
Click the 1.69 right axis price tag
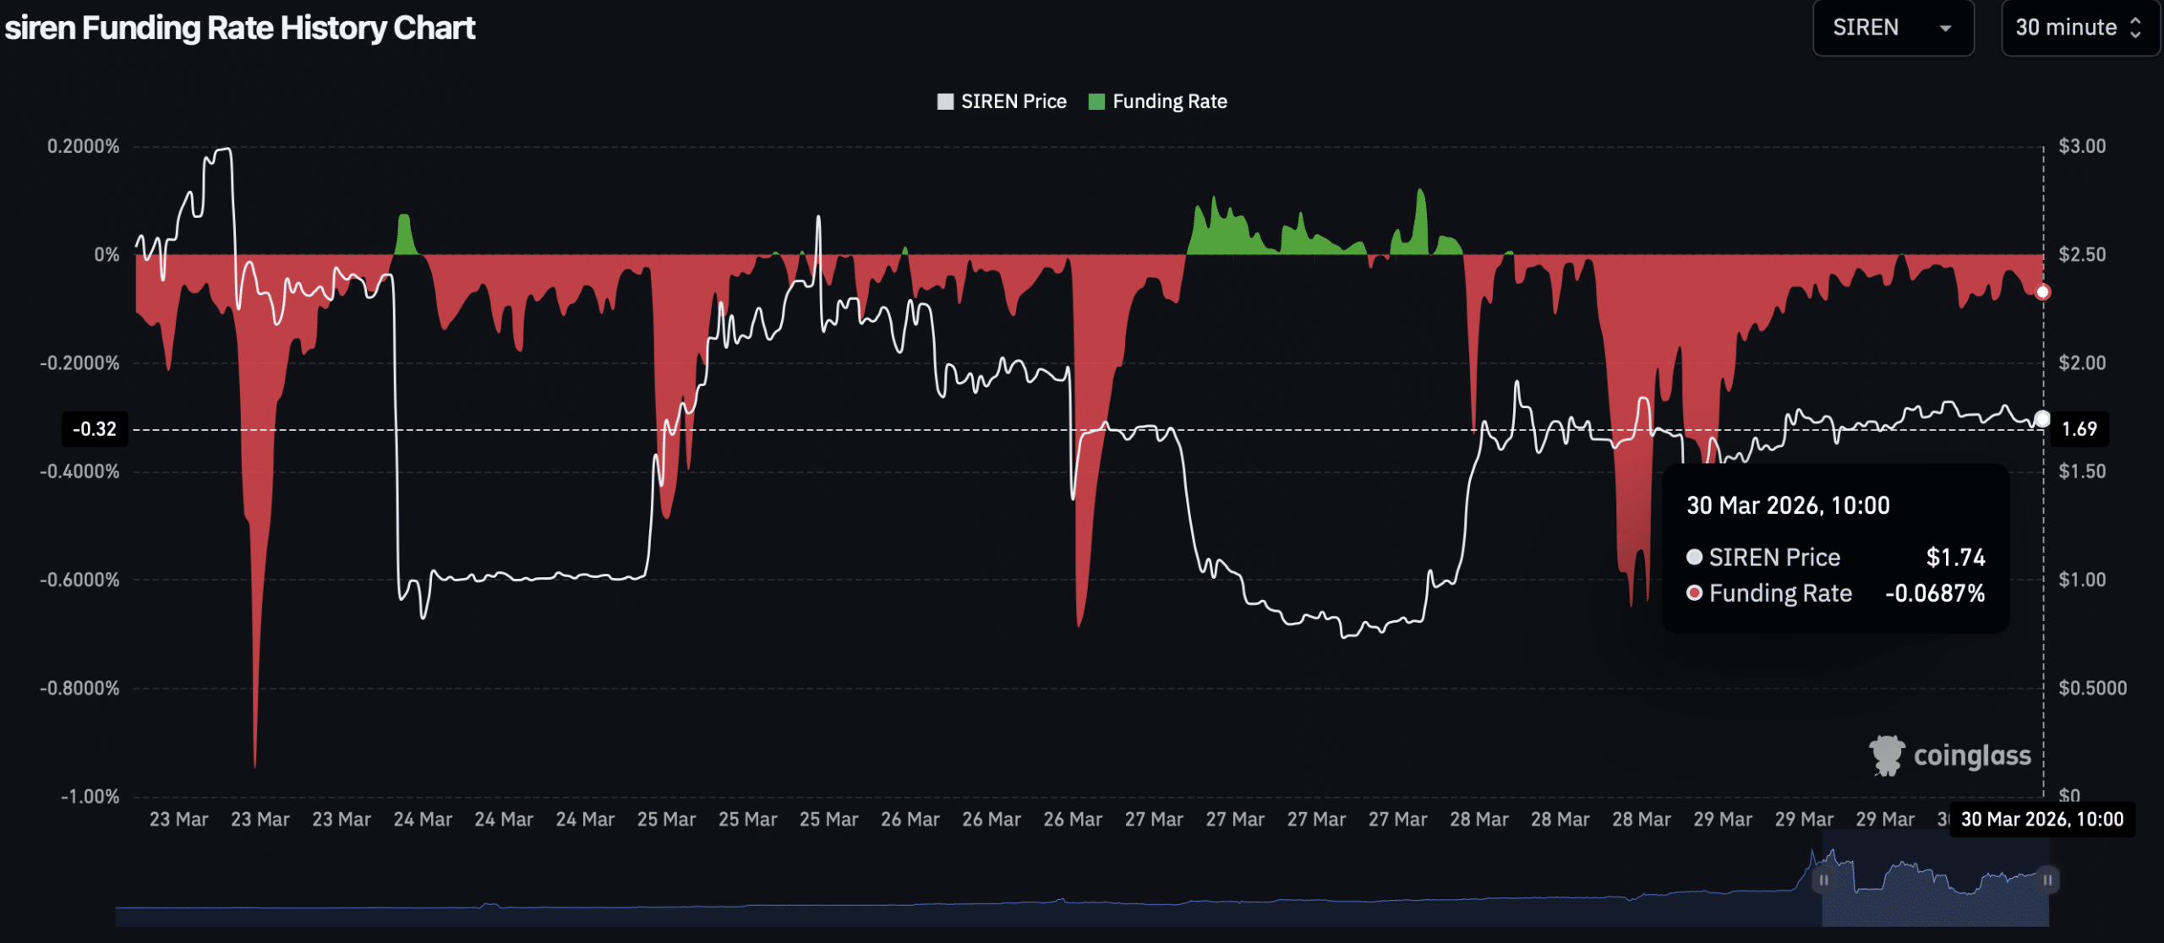2079,429
